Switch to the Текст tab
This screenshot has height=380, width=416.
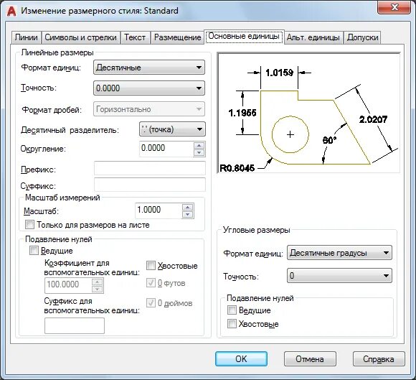point(135,37)
